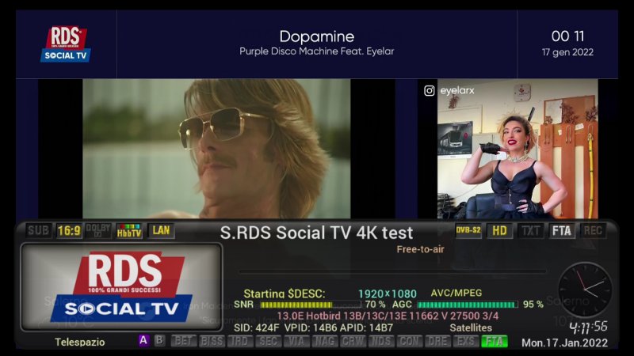Click the Purple Disco Machine Feat. Eyelar text
634x356 pixels.
click(316, 51)
